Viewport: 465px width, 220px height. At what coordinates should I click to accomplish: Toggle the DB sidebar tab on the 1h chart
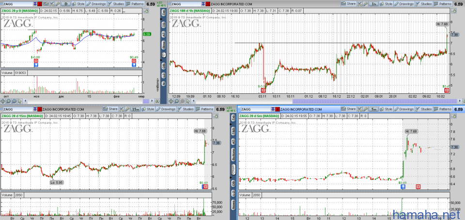[164, 66]
